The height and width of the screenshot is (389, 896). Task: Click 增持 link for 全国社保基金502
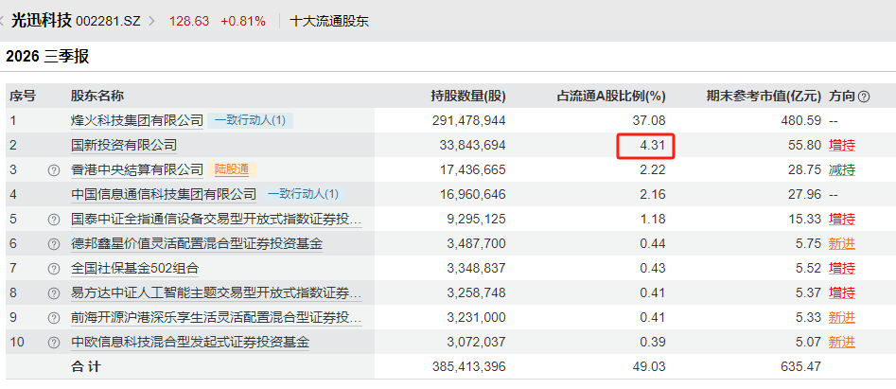coord(842,269)
